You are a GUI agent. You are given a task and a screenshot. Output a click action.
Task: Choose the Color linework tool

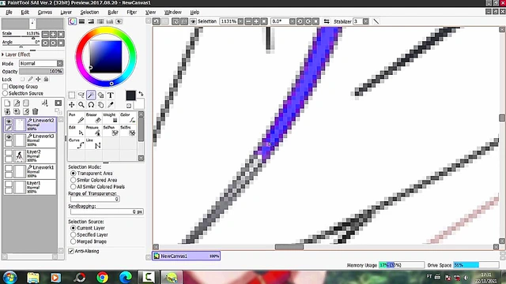(128, 118)
